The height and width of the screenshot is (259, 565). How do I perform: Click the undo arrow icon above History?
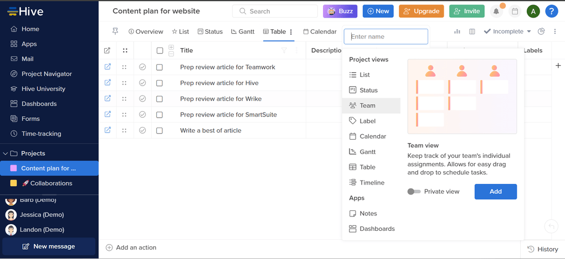(x=551, y=226)
